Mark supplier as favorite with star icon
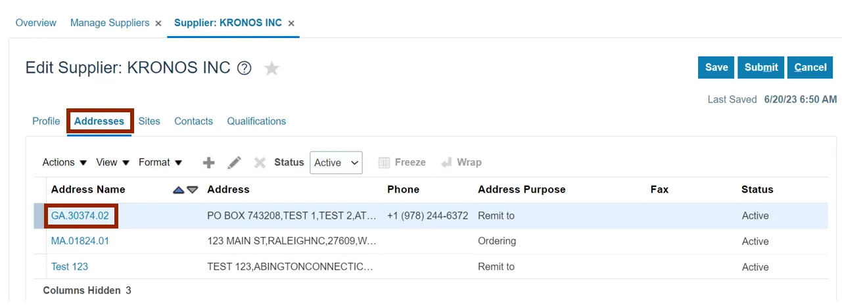The height and width of the screenshot is (306, 842). pos(271,68)
